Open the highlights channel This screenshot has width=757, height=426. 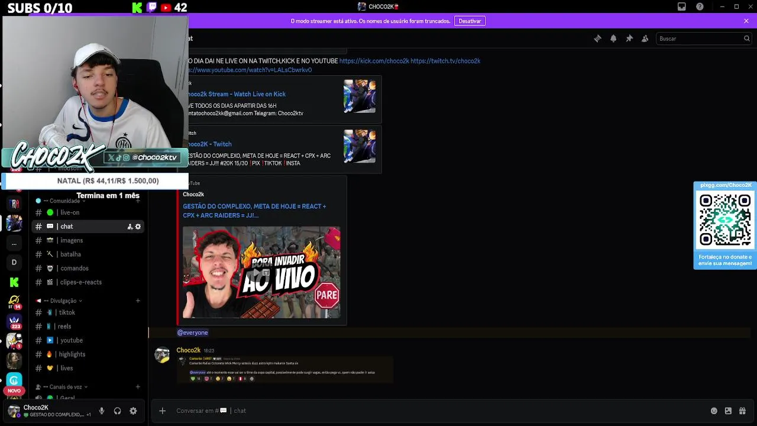pos(89,354)
